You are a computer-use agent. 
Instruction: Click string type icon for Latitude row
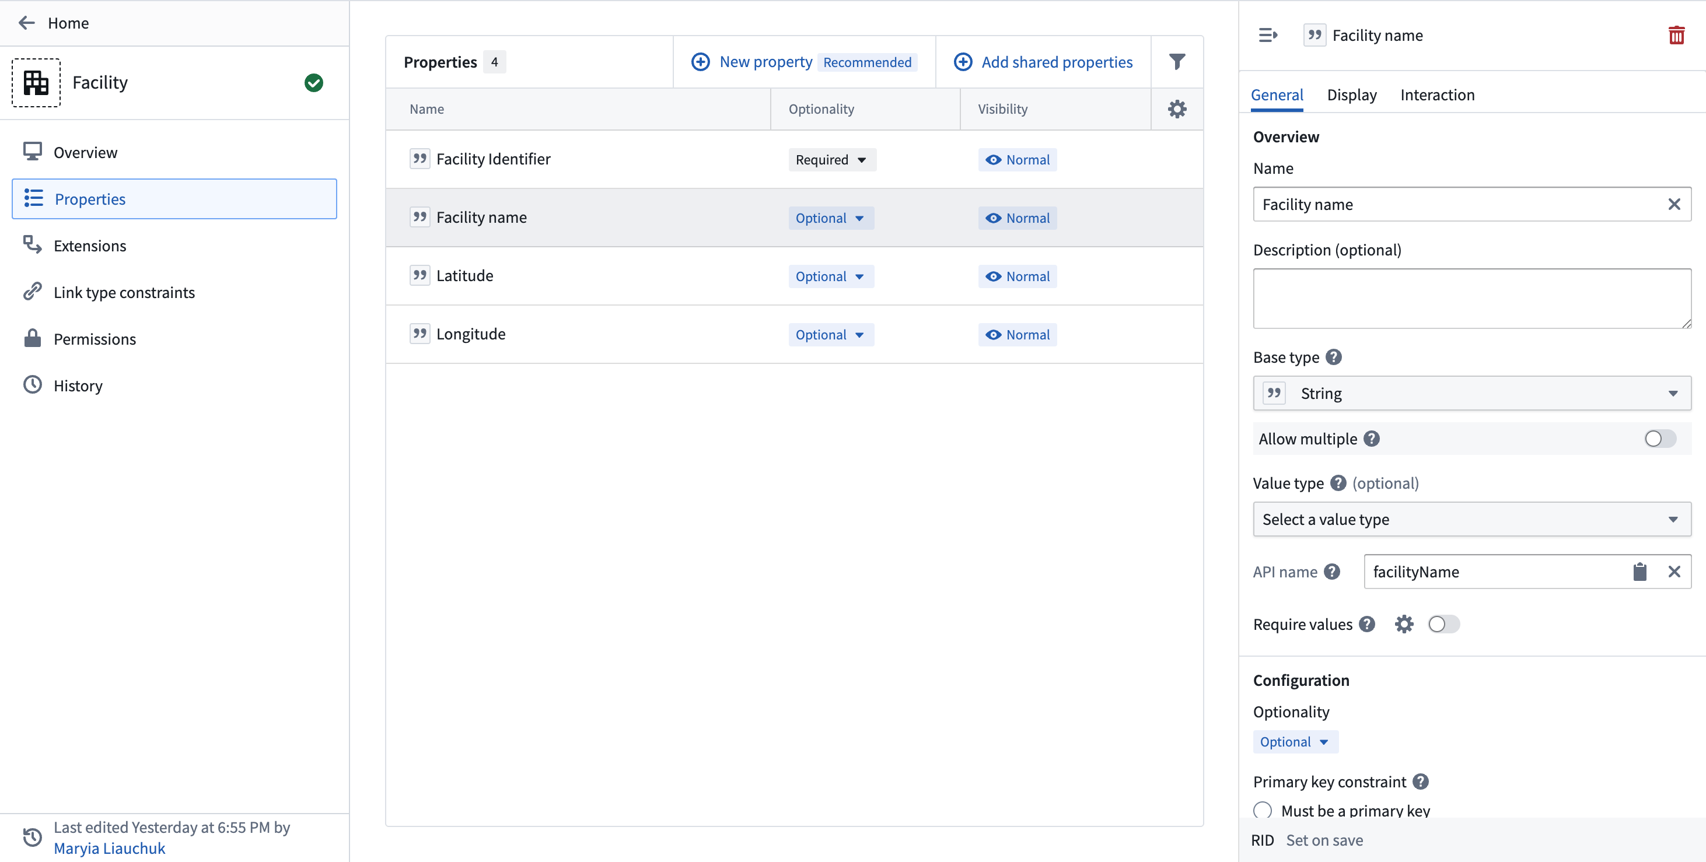[420, 275]
